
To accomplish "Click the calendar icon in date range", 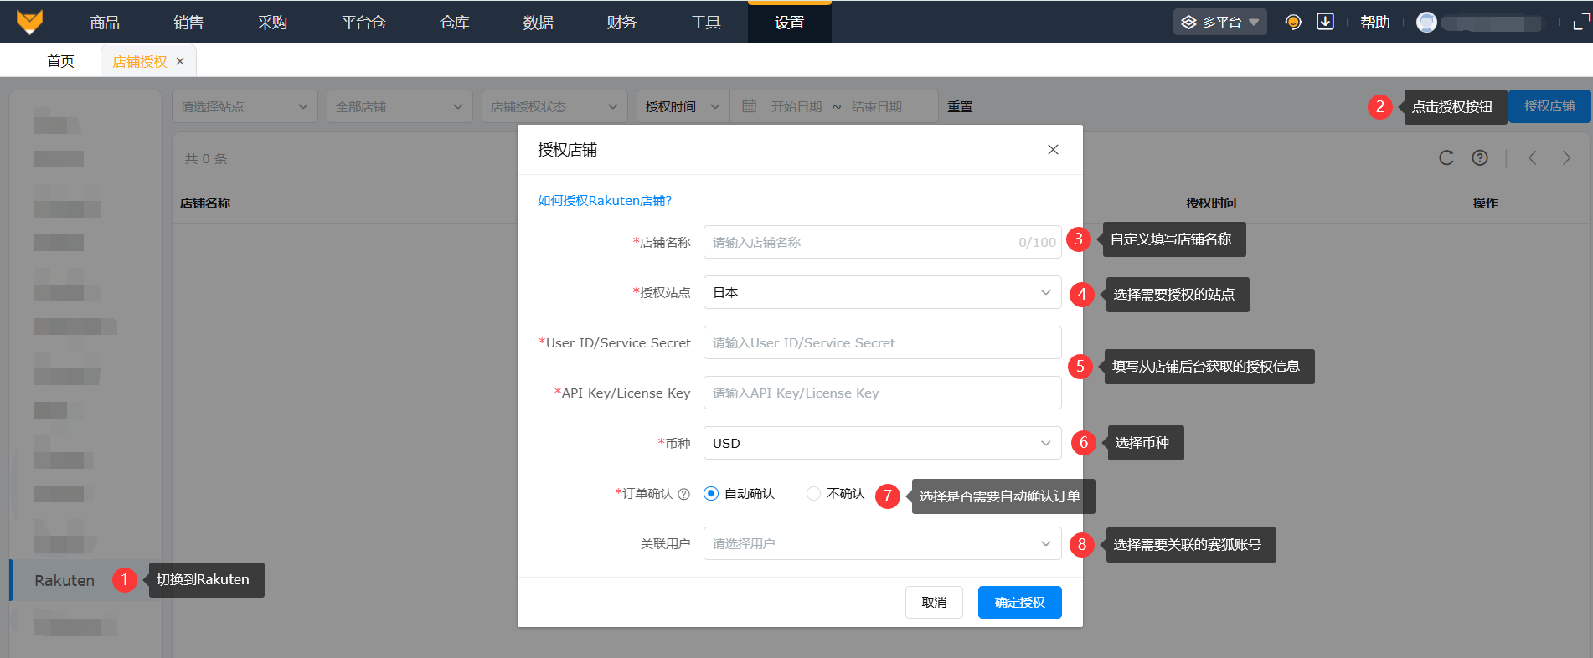I will click(749, 106).
